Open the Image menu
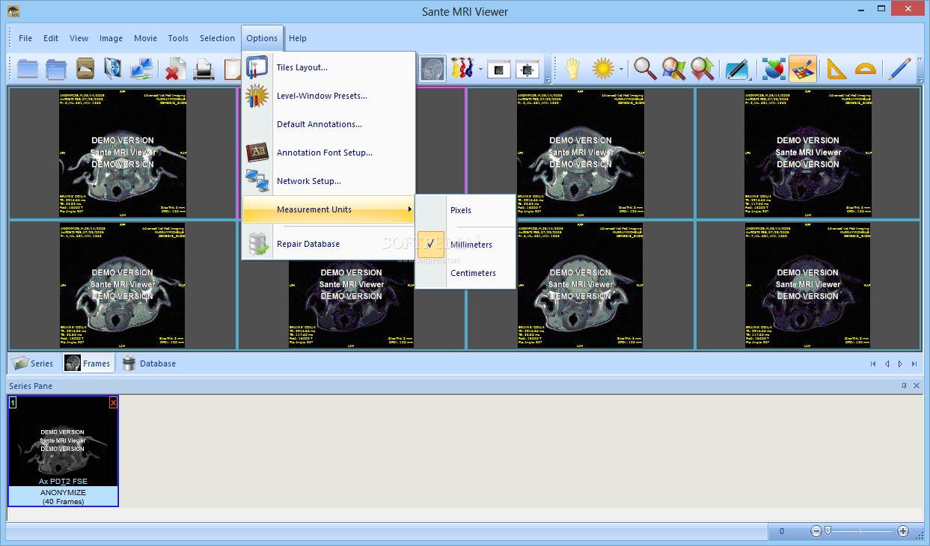This screenshot has height=546, width=930. click(x=111, y=38)
